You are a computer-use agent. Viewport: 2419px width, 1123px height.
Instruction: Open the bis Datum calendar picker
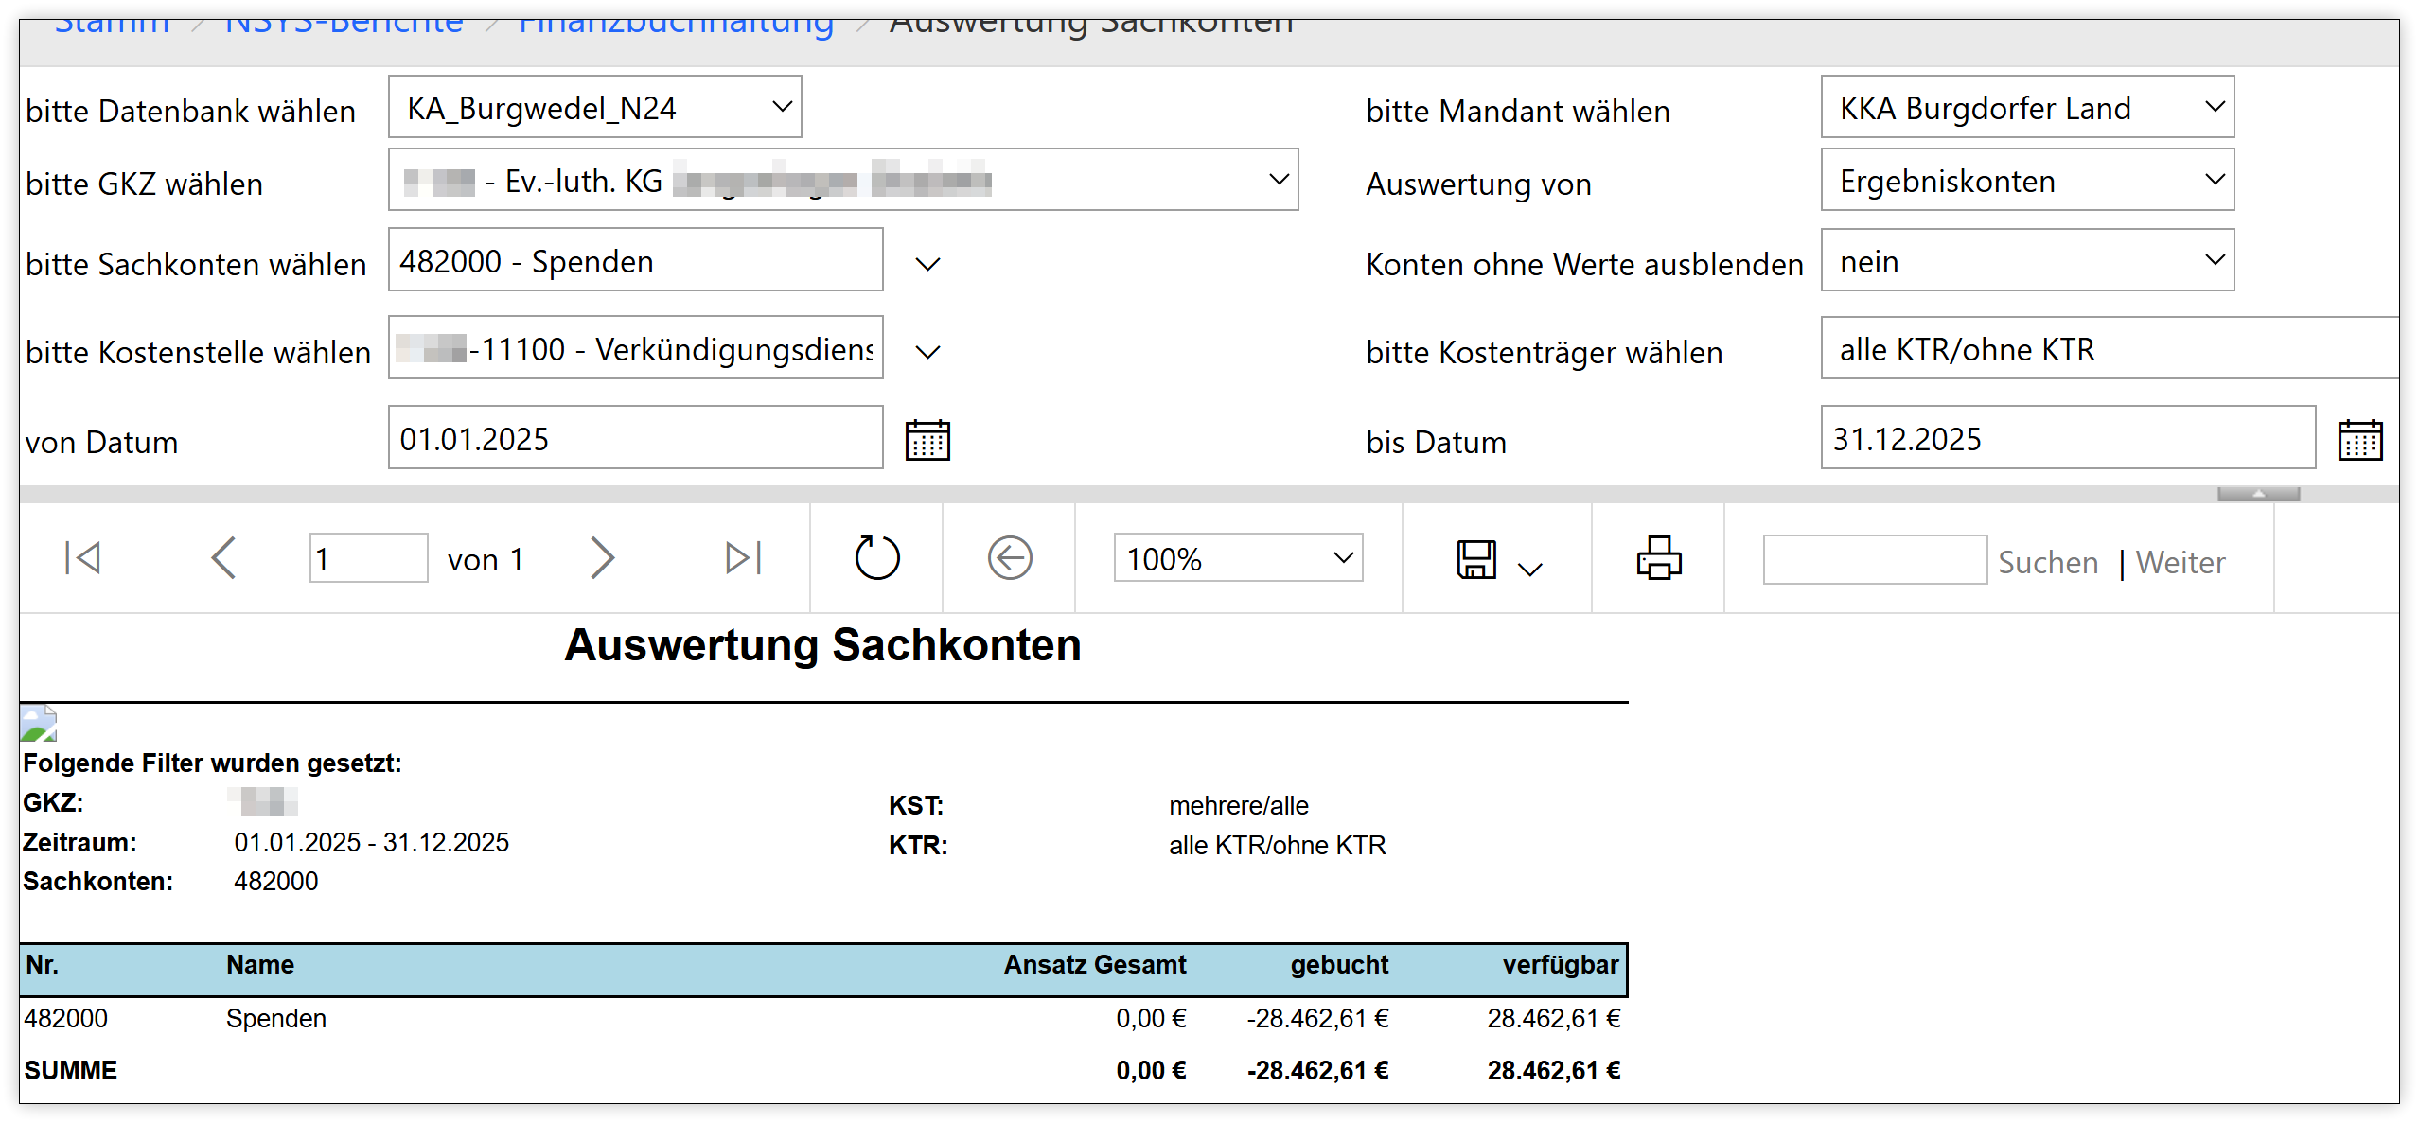pos(2360,440)
